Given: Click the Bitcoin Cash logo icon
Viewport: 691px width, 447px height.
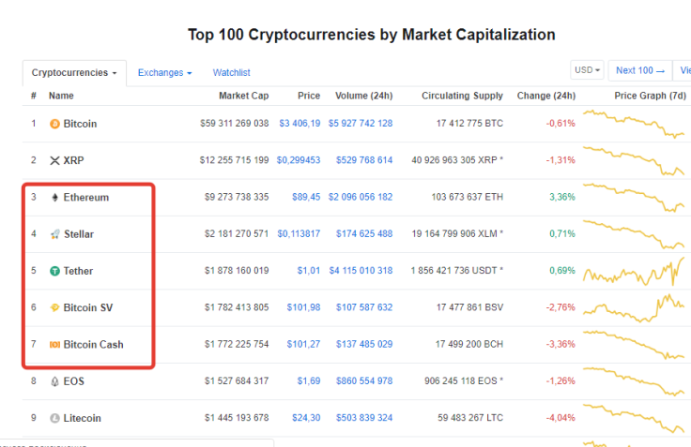Looking at the screenshot, I should coord(54,345).
